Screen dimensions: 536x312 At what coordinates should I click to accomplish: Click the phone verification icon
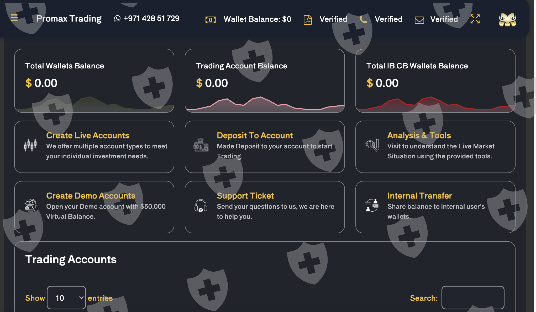[x=363, y=19]
